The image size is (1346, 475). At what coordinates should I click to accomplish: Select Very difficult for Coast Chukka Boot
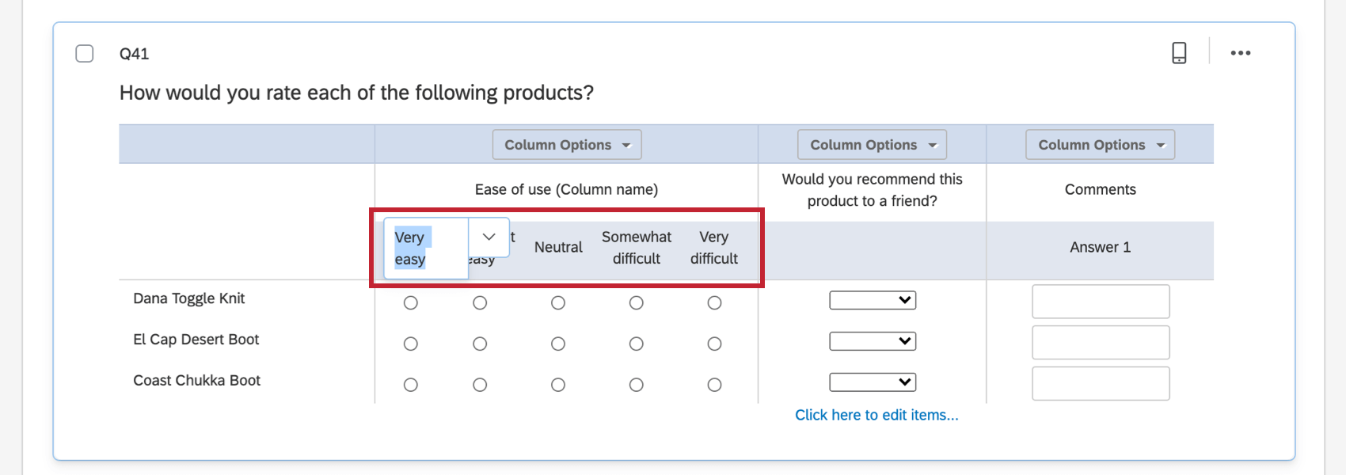714,385
